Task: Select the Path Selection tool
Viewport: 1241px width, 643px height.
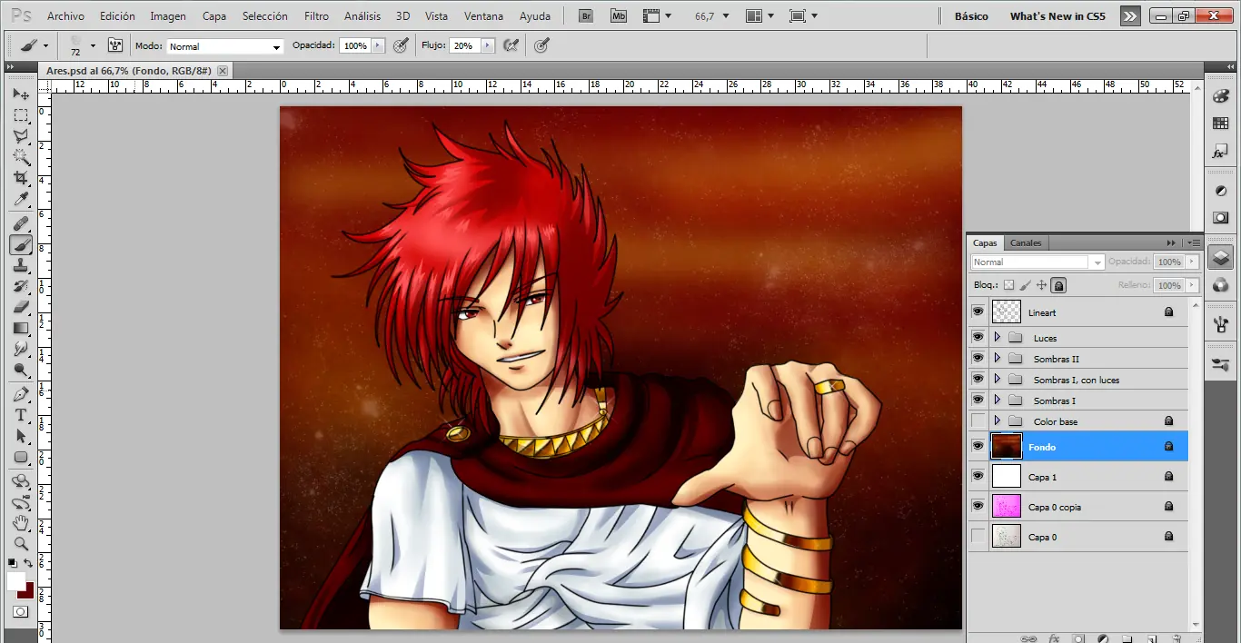Action: coord(21,436)
